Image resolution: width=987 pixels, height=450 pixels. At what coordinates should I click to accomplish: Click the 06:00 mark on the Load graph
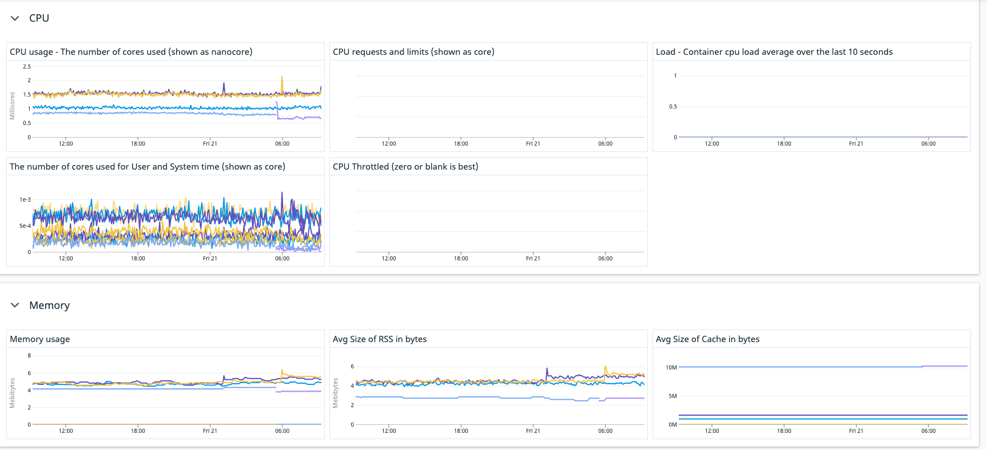pos(928,143)
